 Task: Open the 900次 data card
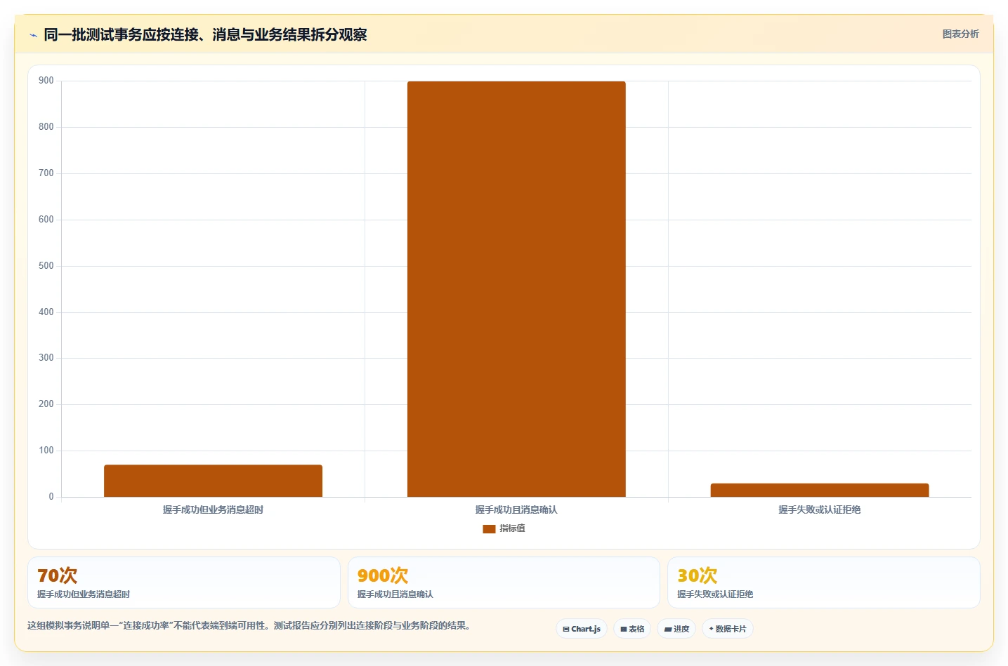[x=504, y=582]
